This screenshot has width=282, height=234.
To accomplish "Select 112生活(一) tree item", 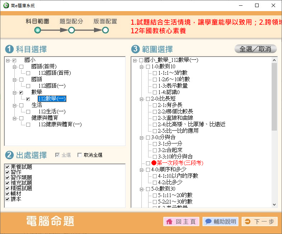I will tap(52, 112).
